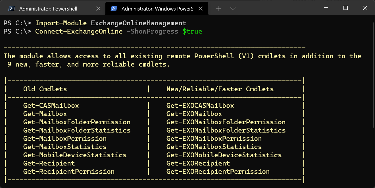
Task: Close the Administrator: PowerShell tab
Action: tap(98, 9)
